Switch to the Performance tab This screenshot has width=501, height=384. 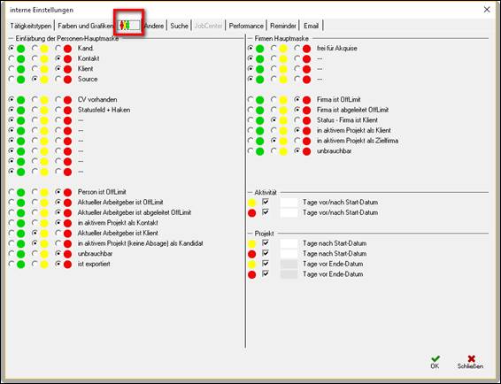click(246, 26)
